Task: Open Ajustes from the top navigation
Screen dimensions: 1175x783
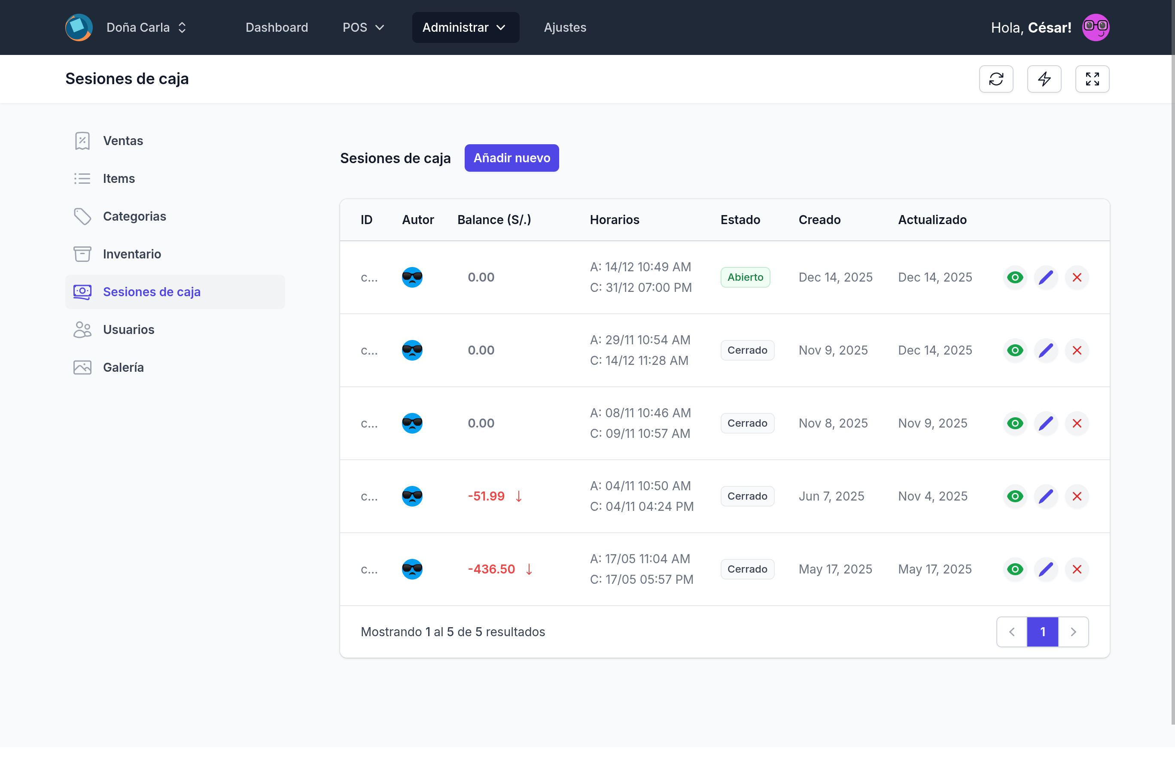Action: pyautogui.click(x=565, y=27)
